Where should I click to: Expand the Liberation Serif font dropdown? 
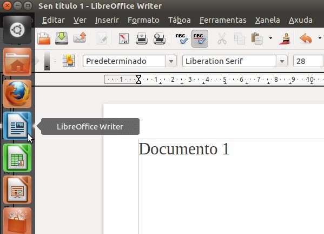pos(282,61)
